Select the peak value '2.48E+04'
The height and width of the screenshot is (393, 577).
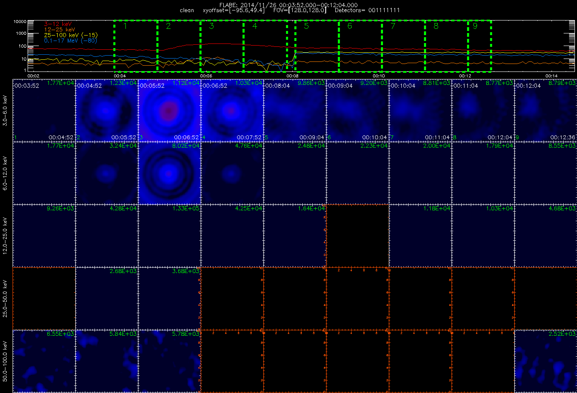(x=311, y=146)
